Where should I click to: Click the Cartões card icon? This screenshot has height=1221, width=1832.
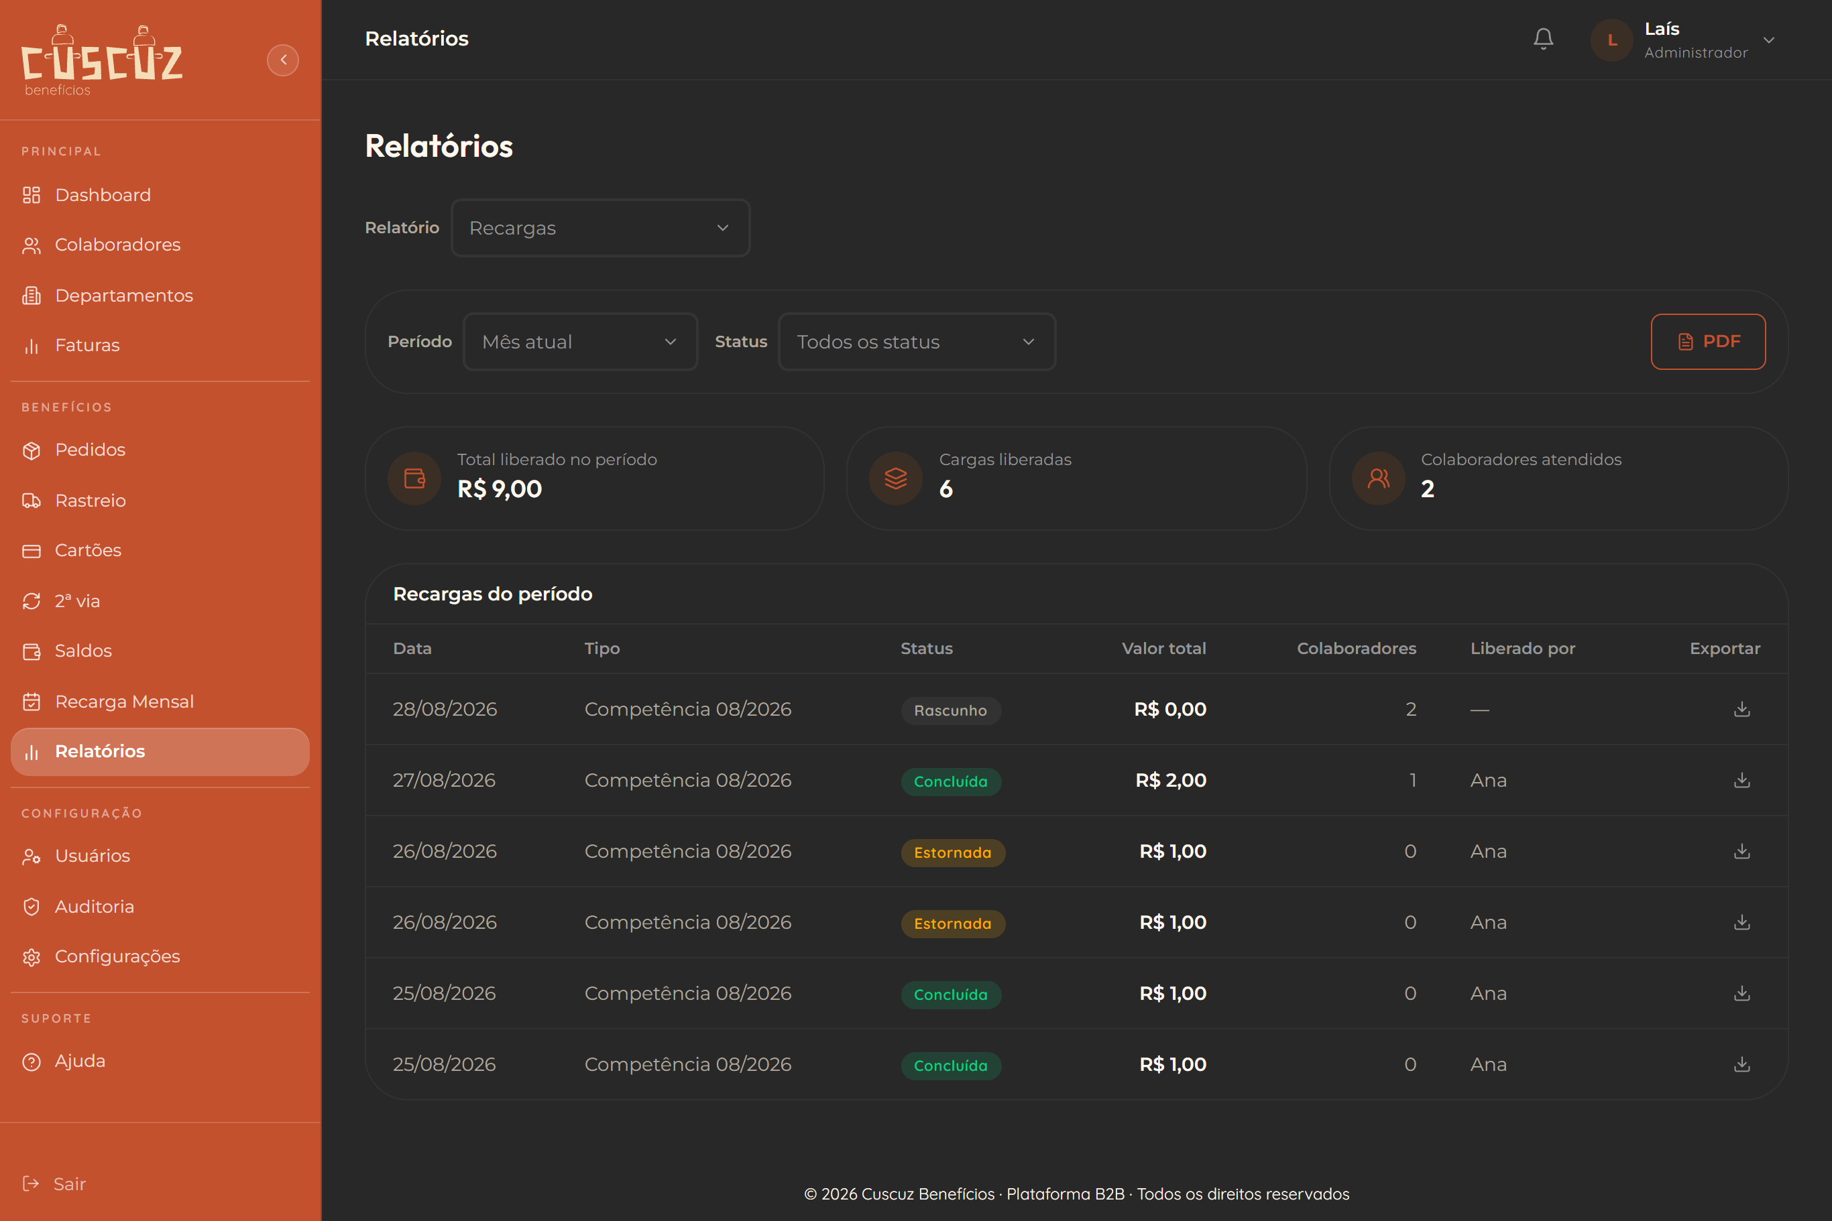[x=31, y=551]
